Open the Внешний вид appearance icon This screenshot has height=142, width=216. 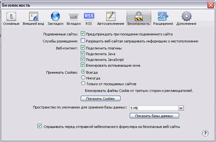point(34,16)
